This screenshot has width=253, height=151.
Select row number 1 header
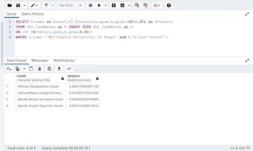pyautogui.click(x=10, y=86)
